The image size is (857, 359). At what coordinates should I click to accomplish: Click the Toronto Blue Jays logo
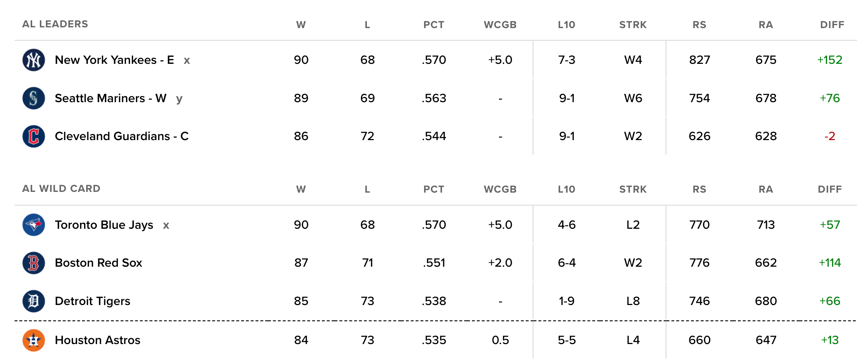tap(34, 225)
